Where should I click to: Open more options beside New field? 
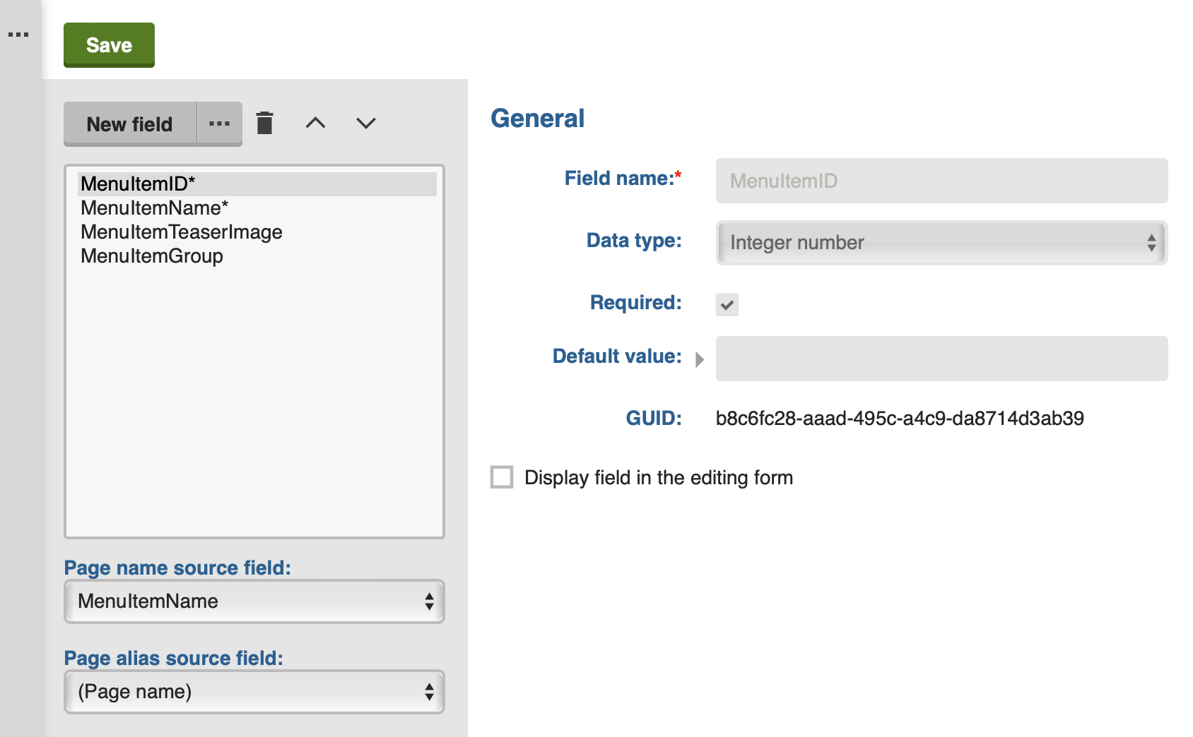[x=219, y=124]
